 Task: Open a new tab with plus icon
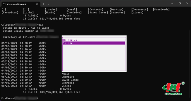[44, 4]
